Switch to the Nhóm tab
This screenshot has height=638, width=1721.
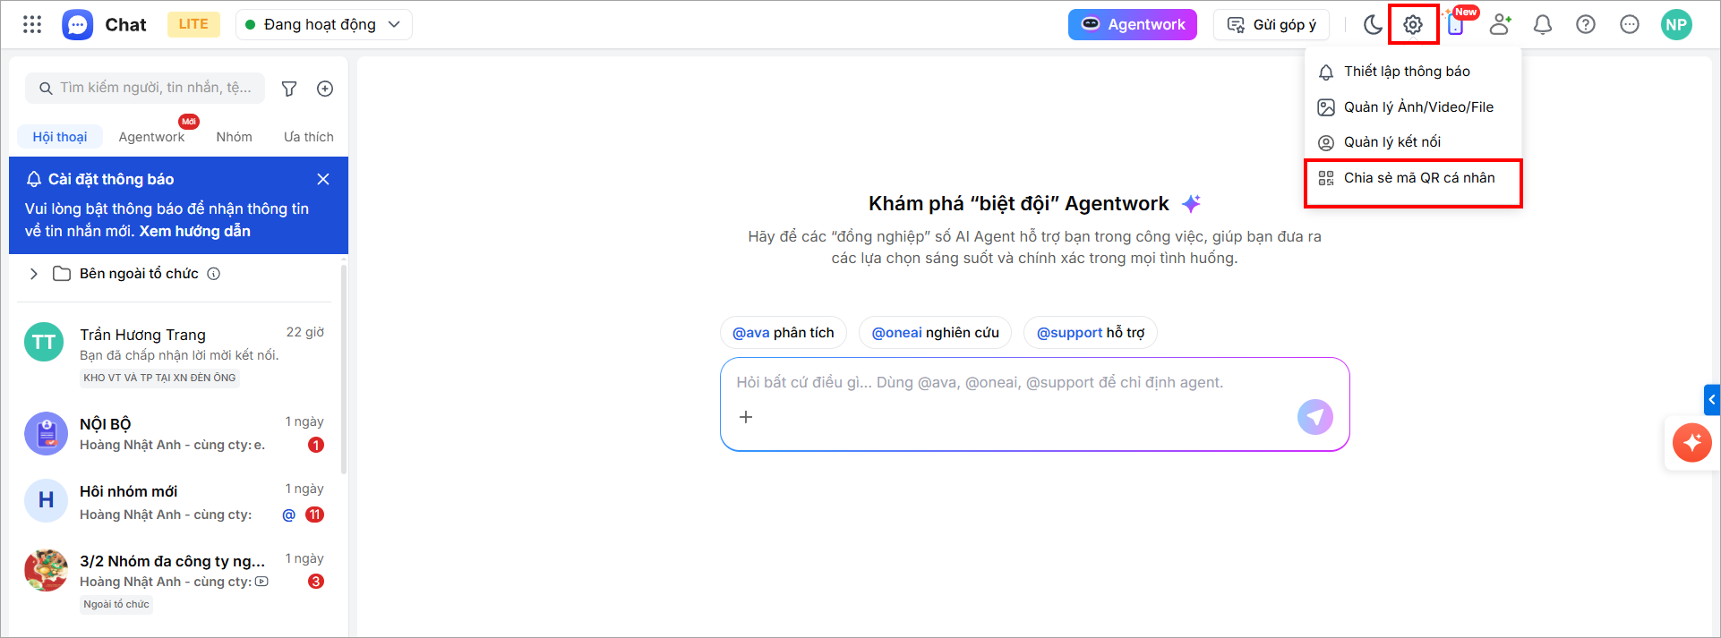pos(234,137)
